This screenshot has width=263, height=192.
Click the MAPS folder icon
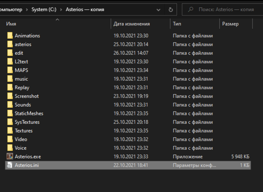coord(10,70)
